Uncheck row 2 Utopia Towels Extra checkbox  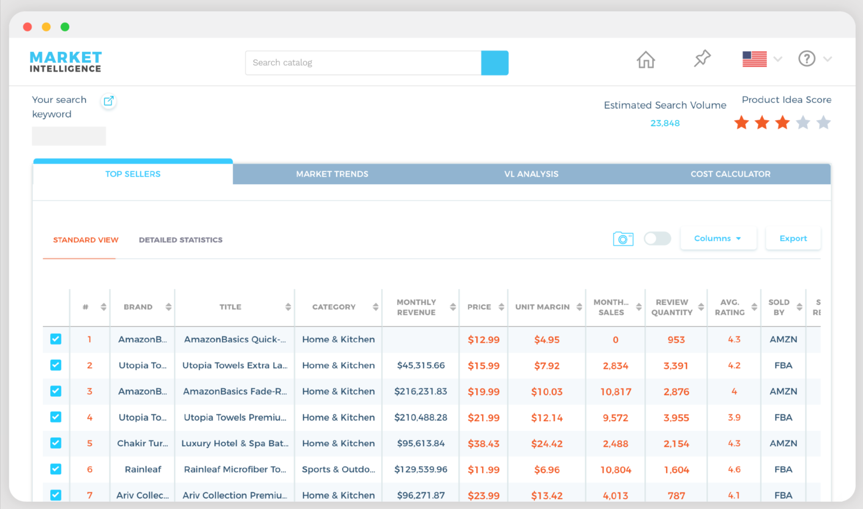coord(55,365)
